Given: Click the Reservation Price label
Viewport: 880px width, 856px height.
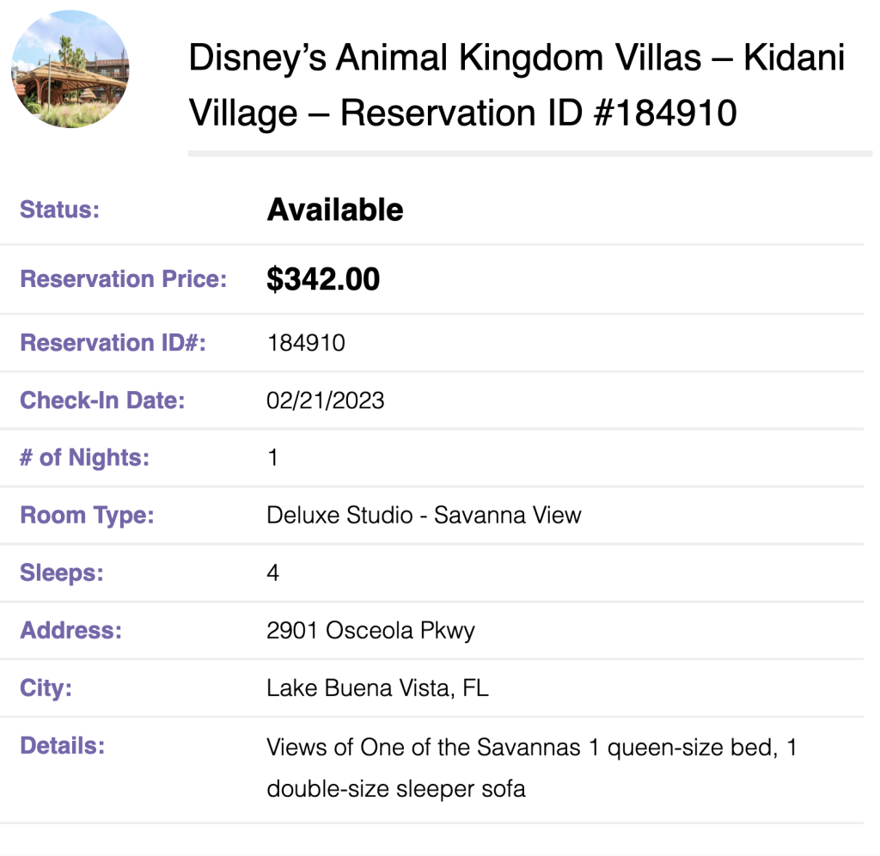Looking at the screenshot, I should tap(124, 279).
